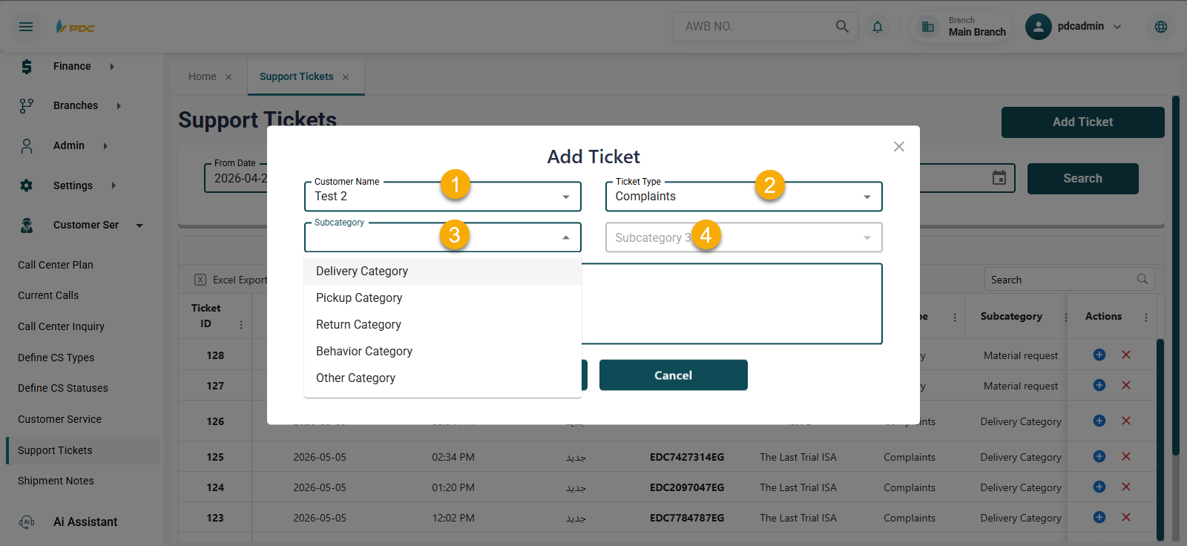Click the Main Branch building icon
The height and width of the screenshot is (546, 1187).
pyautogui.click(x=928, y=27)
